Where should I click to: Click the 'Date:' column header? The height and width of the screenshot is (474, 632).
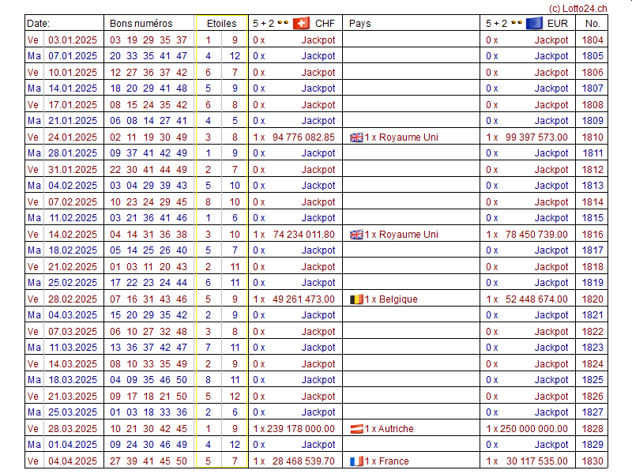39,23
